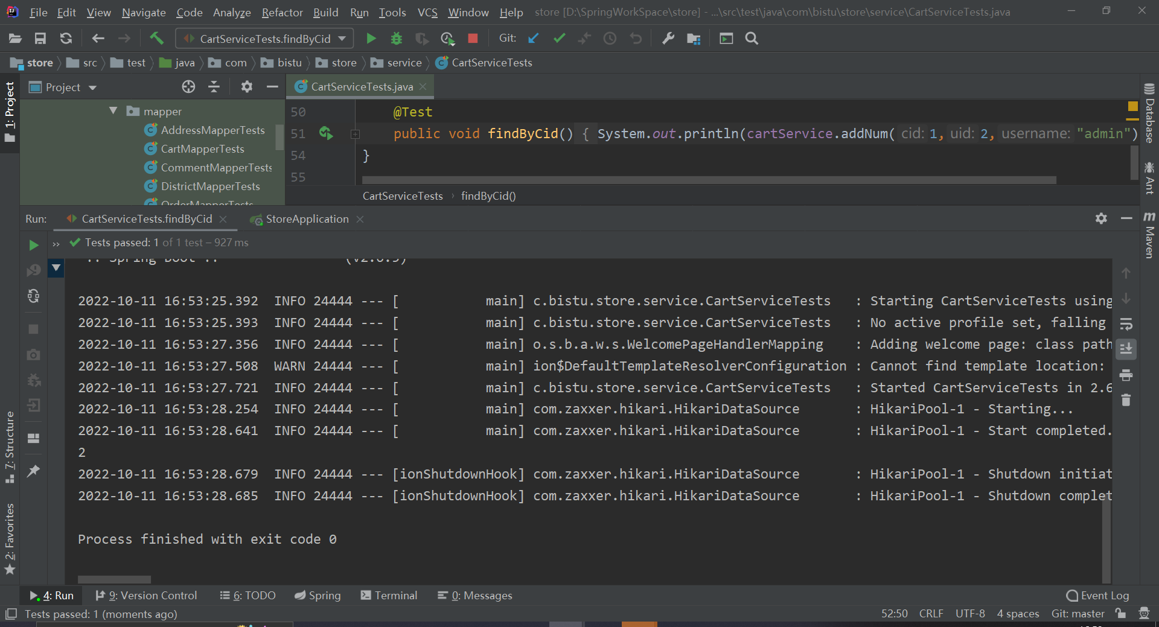Open the Tools menu

point(392,12)
